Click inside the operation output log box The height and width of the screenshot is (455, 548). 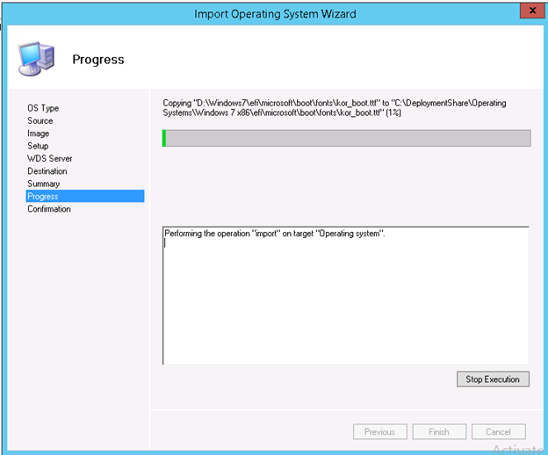coord(346,299)
